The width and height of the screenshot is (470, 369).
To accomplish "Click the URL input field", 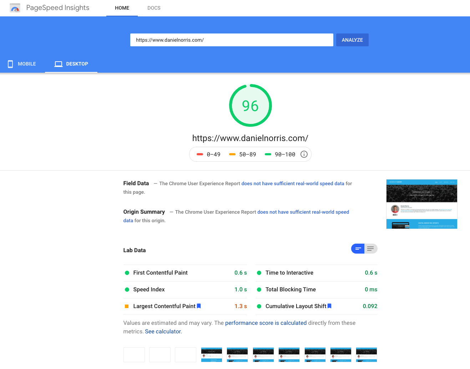I will pos(232,40).
